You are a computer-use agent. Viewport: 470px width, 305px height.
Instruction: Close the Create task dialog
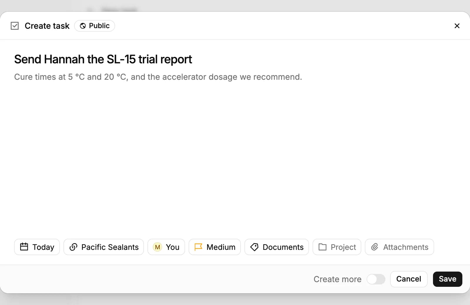457,26
